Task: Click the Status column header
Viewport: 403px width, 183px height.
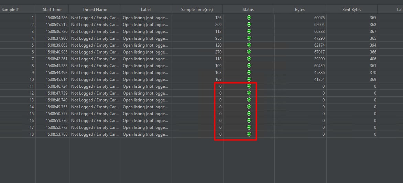Action: tap(248, 10)
